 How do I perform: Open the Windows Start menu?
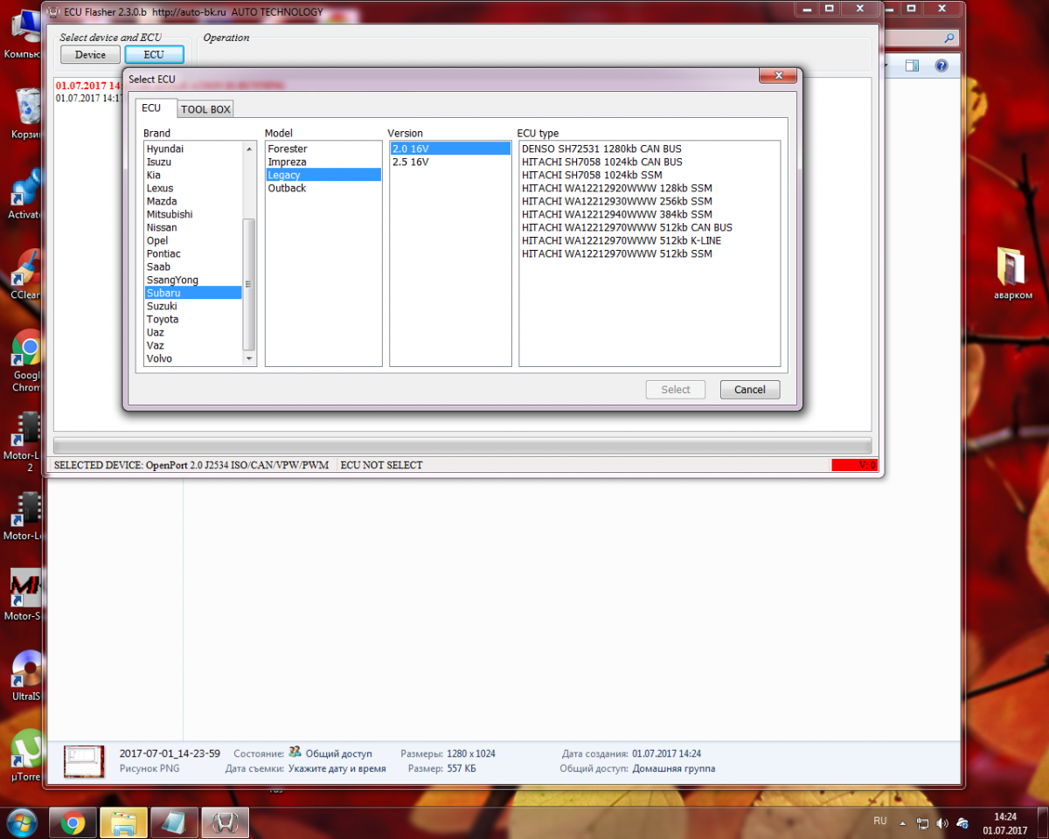coord(21,822)
